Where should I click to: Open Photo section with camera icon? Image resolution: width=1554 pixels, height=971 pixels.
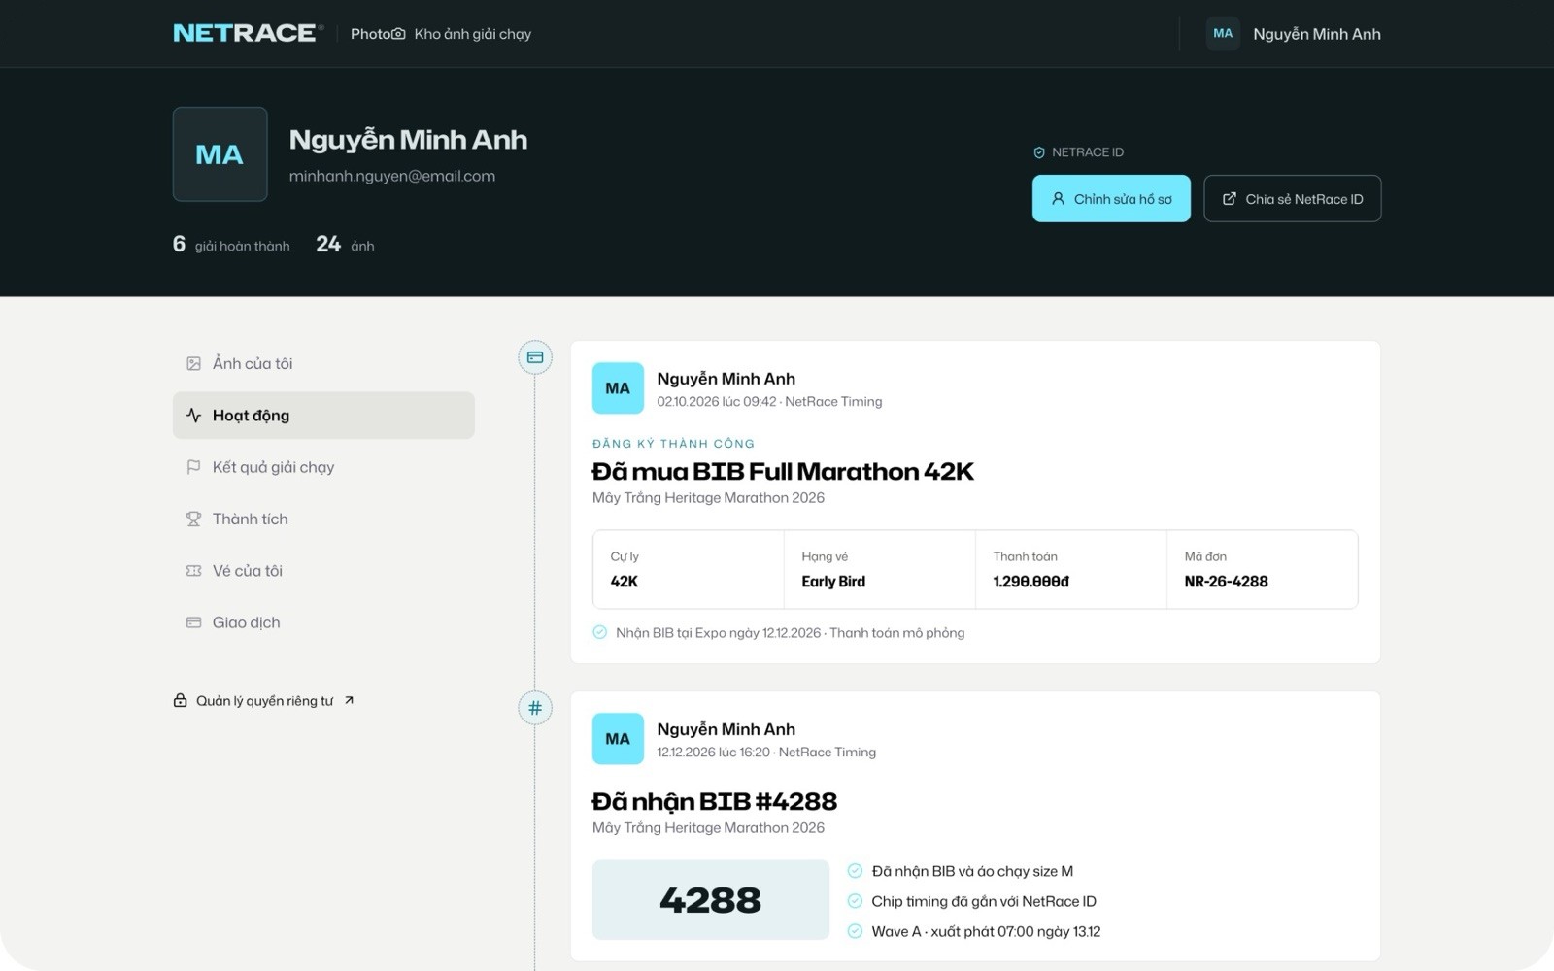[378, 34]
